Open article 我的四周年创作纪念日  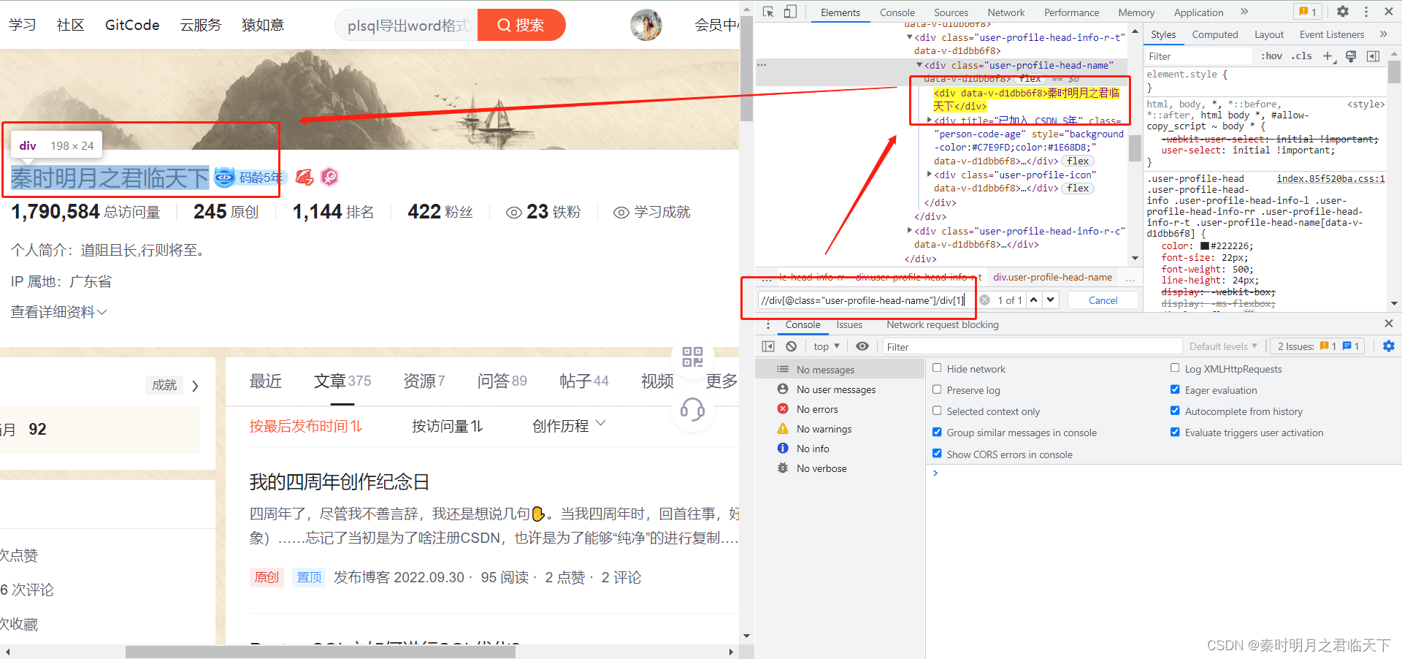(x=339, y=482)
